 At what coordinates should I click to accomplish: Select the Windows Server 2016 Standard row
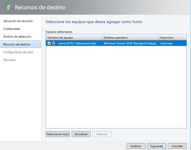coord(130,43)
